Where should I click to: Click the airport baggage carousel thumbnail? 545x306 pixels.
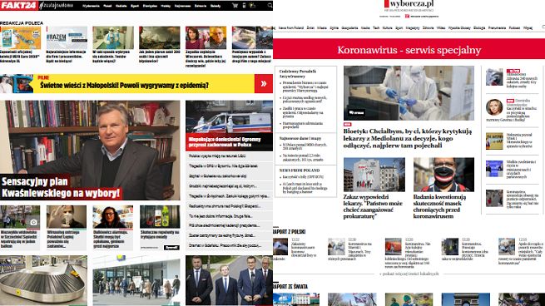43,281
